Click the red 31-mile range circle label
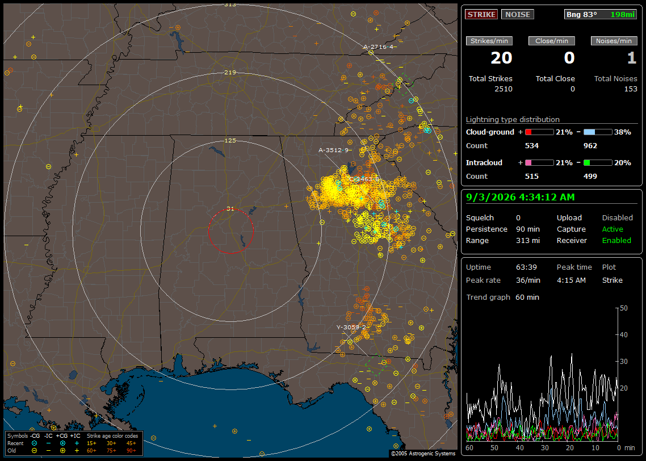The image size is (646, 461). (230, 209)
